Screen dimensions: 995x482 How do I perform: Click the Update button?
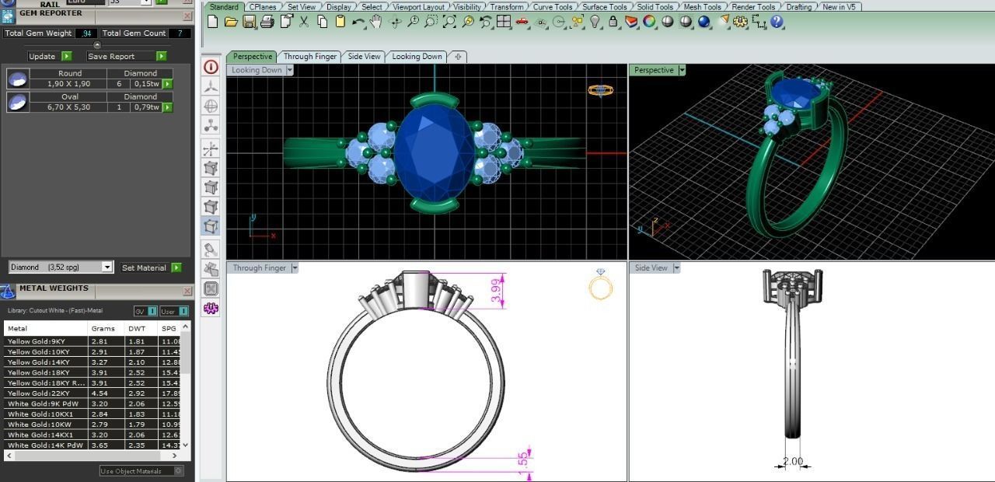50,56
